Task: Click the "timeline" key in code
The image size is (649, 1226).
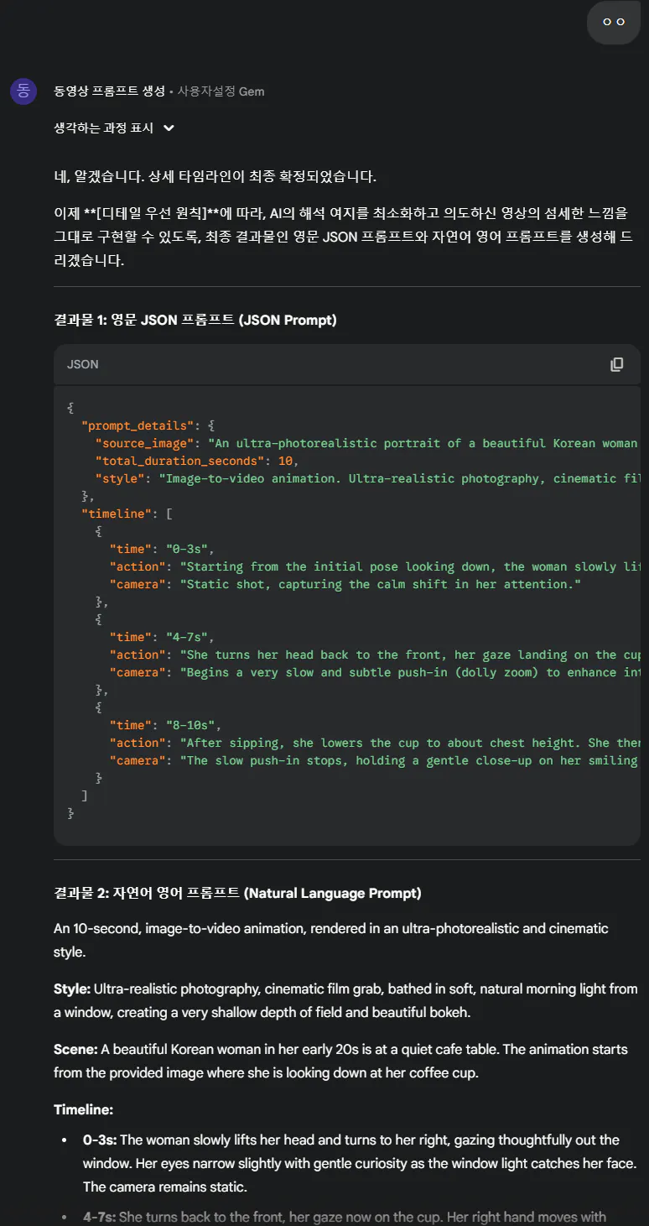Action: 116,514
